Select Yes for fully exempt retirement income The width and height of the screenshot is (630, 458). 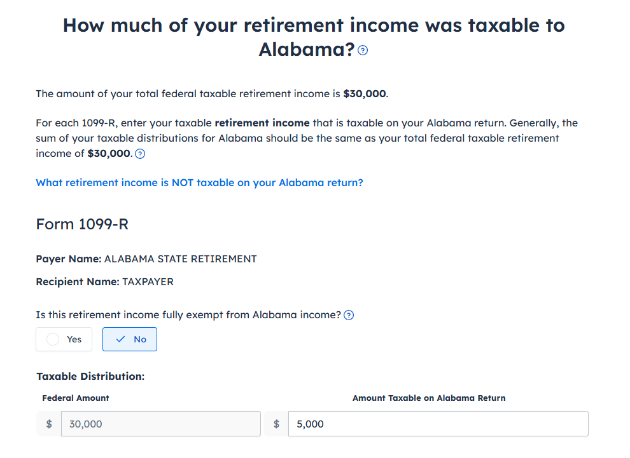[x=64, y=339]
